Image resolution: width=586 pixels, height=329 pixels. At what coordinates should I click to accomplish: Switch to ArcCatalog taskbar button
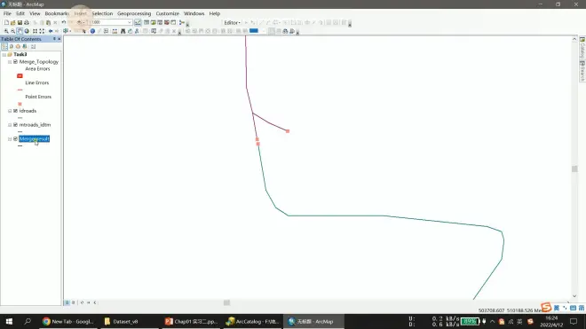[x=253, y=321]
